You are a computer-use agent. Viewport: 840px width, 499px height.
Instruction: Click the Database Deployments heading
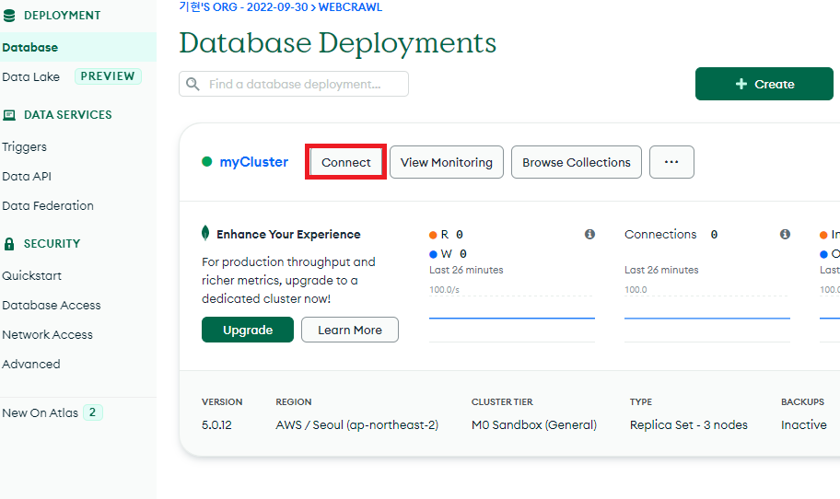[x=337, y=43]
